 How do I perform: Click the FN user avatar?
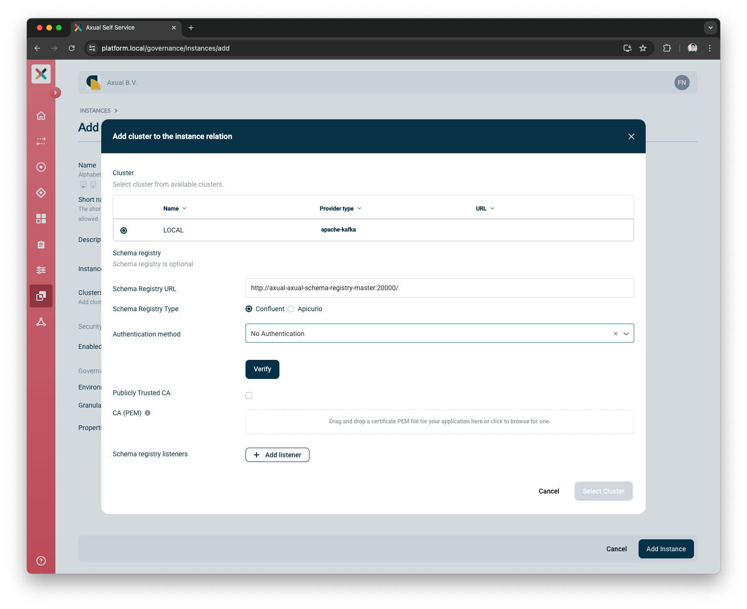[x=682, y=83]
